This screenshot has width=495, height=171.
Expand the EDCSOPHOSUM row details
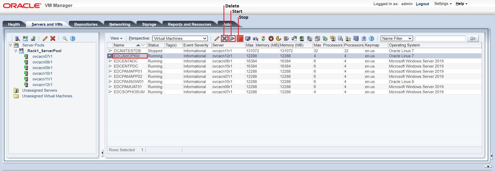110,92
